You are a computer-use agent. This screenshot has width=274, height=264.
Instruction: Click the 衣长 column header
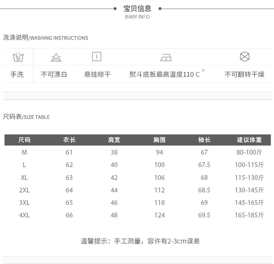pyautogui.click(x=69, y=140)
